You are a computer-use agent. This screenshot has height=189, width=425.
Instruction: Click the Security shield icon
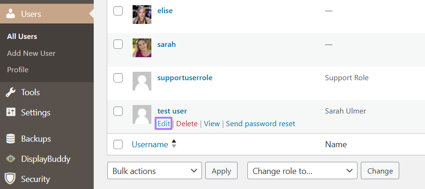[10, 179]
